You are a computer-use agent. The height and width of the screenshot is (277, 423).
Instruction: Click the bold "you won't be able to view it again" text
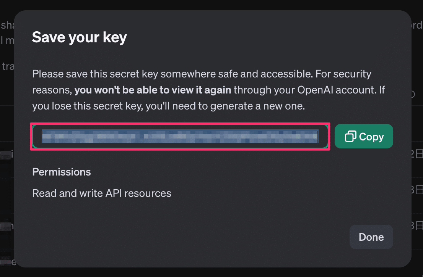tap(153, 90)
